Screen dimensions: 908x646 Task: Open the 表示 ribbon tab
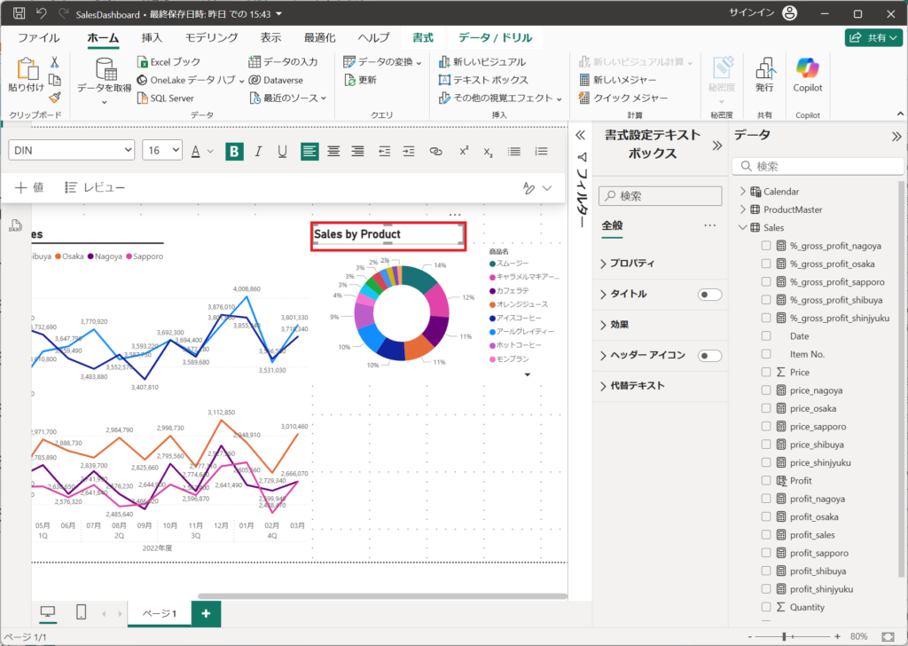point(270,37)
